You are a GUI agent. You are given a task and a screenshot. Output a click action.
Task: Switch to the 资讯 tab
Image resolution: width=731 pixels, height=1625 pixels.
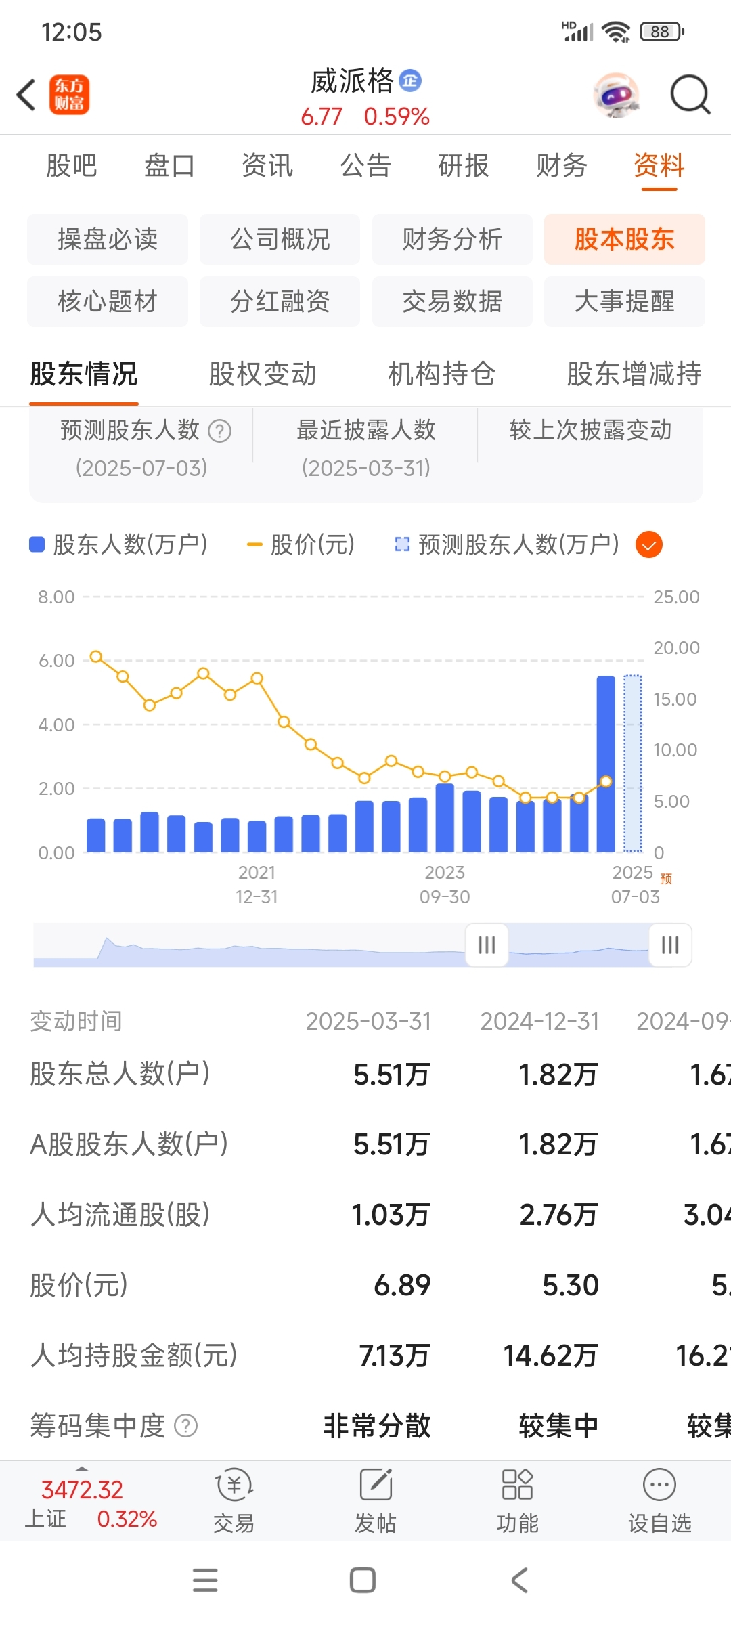[267, 166]
